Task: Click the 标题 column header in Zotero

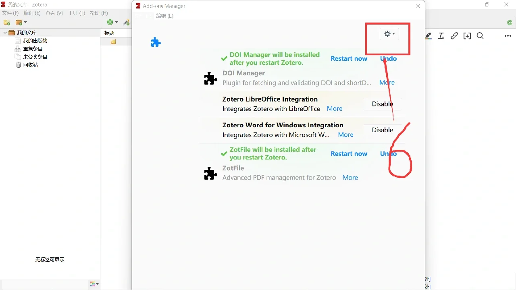Action: point(109,33)
